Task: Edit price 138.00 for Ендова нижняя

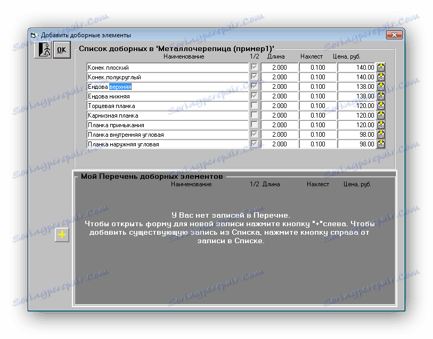Action: [x=356, y=96]
